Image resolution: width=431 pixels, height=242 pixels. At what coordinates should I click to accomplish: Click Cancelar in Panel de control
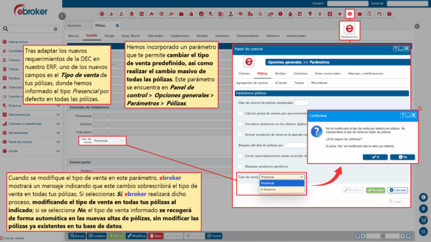(398, 190)
